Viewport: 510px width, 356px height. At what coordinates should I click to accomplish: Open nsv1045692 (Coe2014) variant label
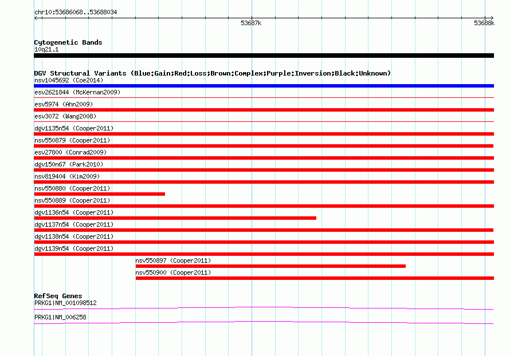(69, 80)
